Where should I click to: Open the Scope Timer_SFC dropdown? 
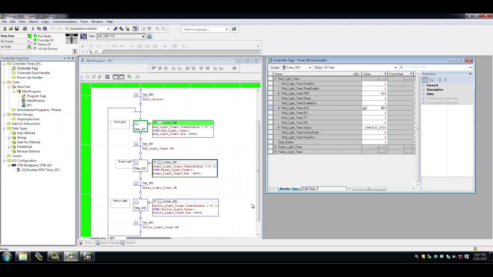(310, 68)
